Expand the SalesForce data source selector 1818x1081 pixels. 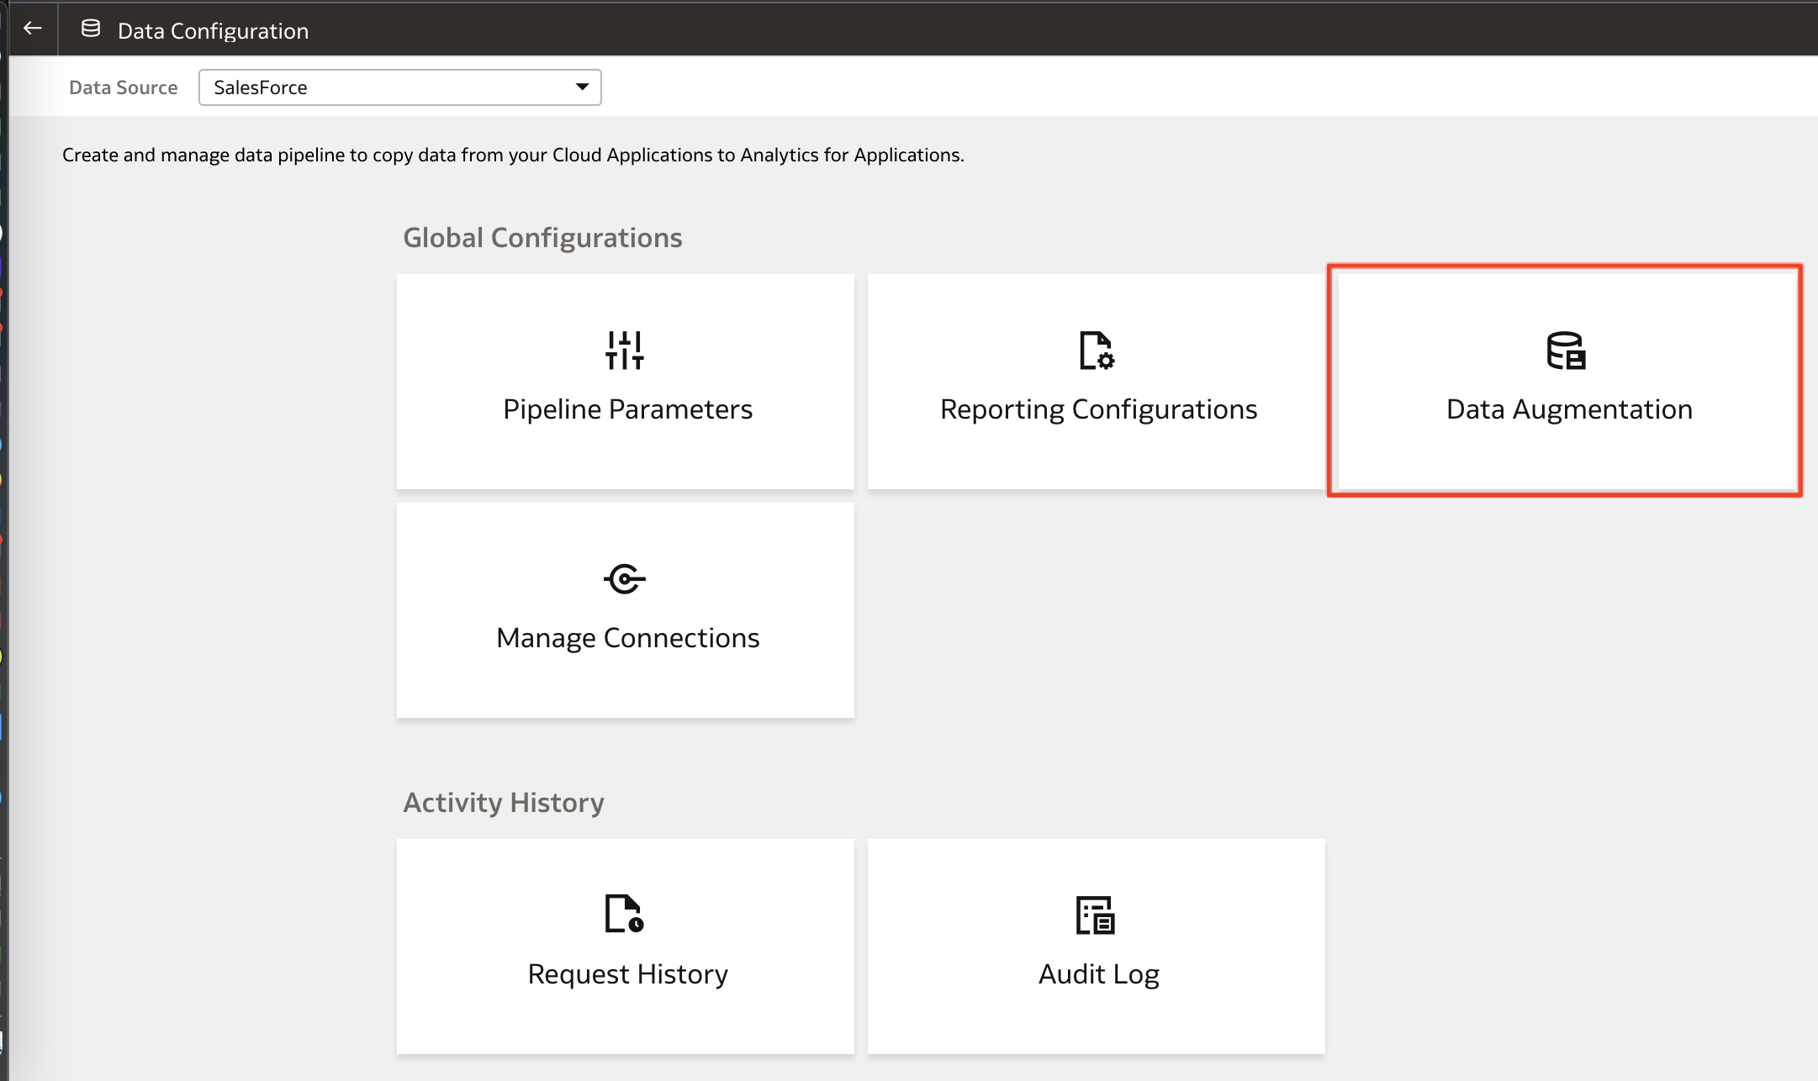pyautogui.click(x=399, y=87)
